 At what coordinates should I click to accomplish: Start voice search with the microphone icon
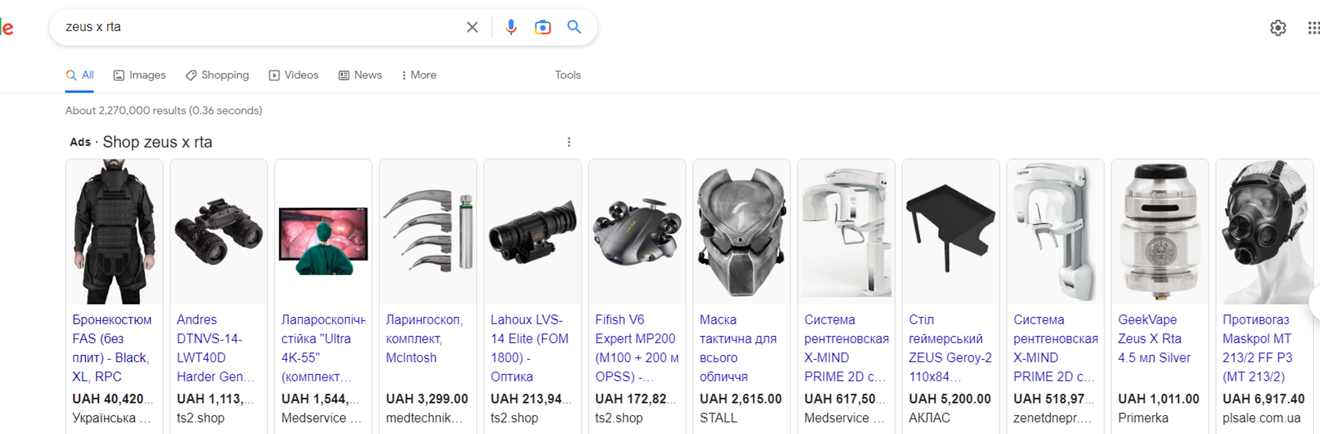pos(510,27)
